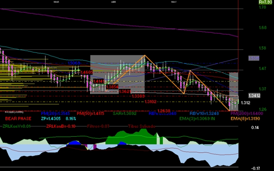Click the 1.3412 gray price tag
This screenshot has width=274, height=171.
254,95
